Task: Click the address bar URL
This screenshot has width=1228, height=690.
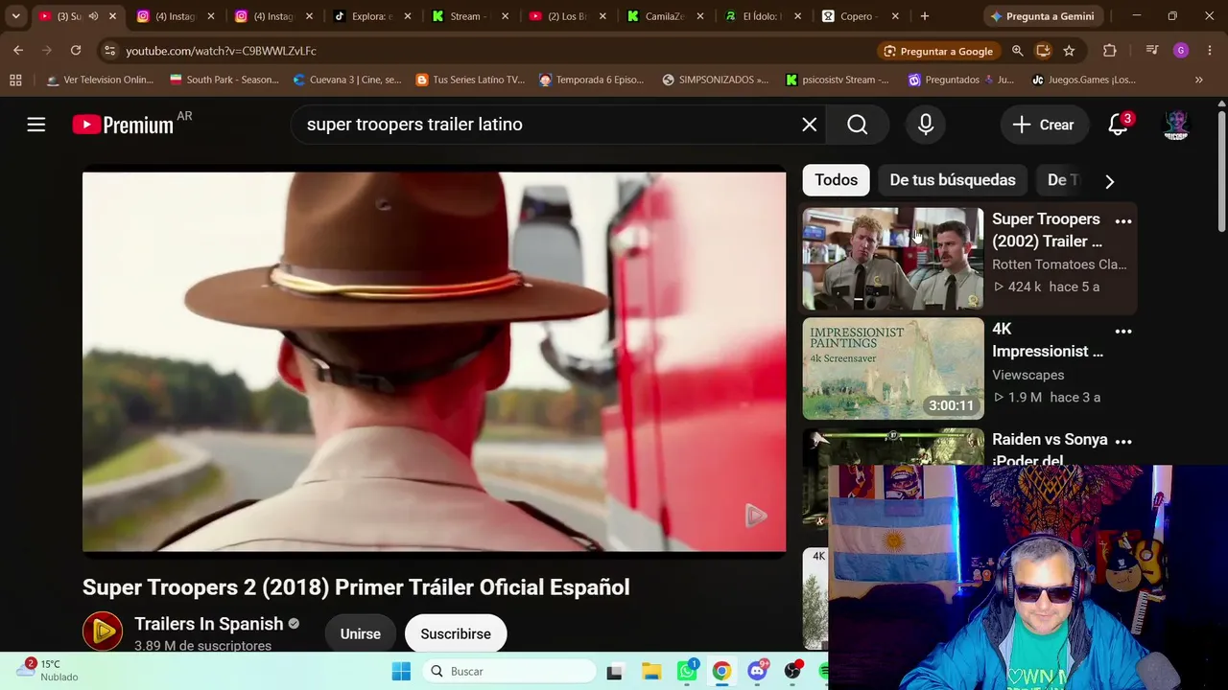Action: click(x=222, y=51)
